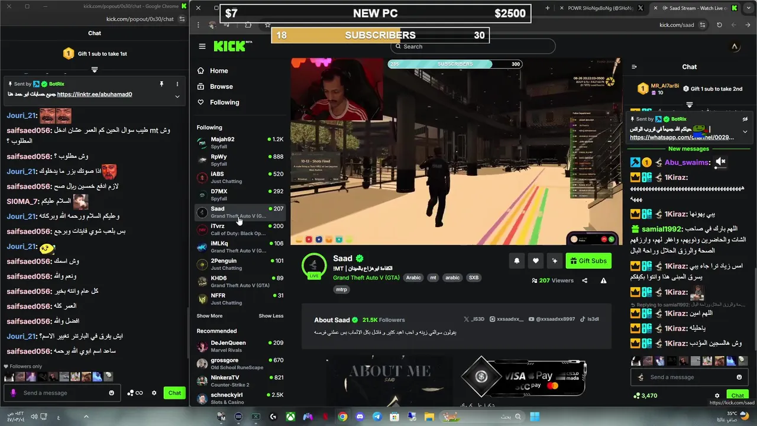The width and height of the screenshot is (757, 426).
Task: Open Xbox app from the taskbar
Action: point(290,417)
